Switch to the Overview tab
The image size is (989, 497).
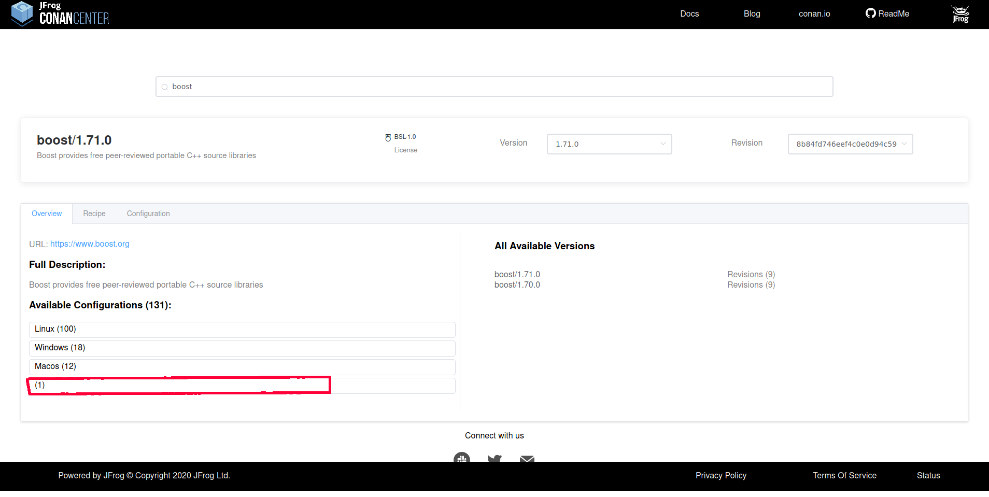pyautogui.click(x=47, y=214)
